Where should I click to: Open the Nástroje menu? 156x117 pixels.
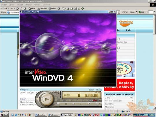pyautogui.click(x=37, y=5)
